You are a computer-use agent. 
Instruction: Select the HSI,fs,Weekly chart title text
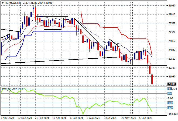click(x=13, y=3)
